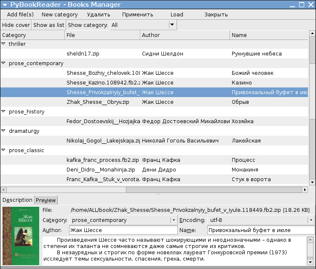Click the book description text area
Screen dimensions: 316x269
pos(174,251)
